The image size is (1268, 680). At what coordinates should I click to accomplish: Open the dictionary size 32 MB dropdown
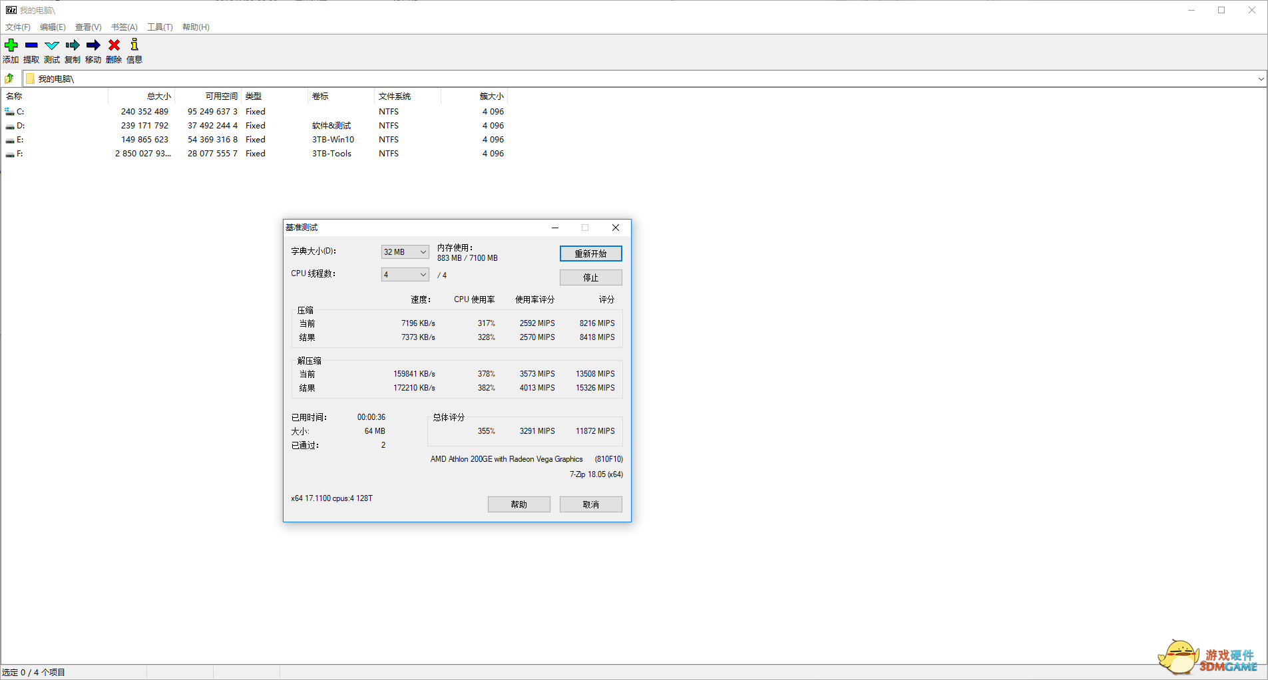click(405, 252)
